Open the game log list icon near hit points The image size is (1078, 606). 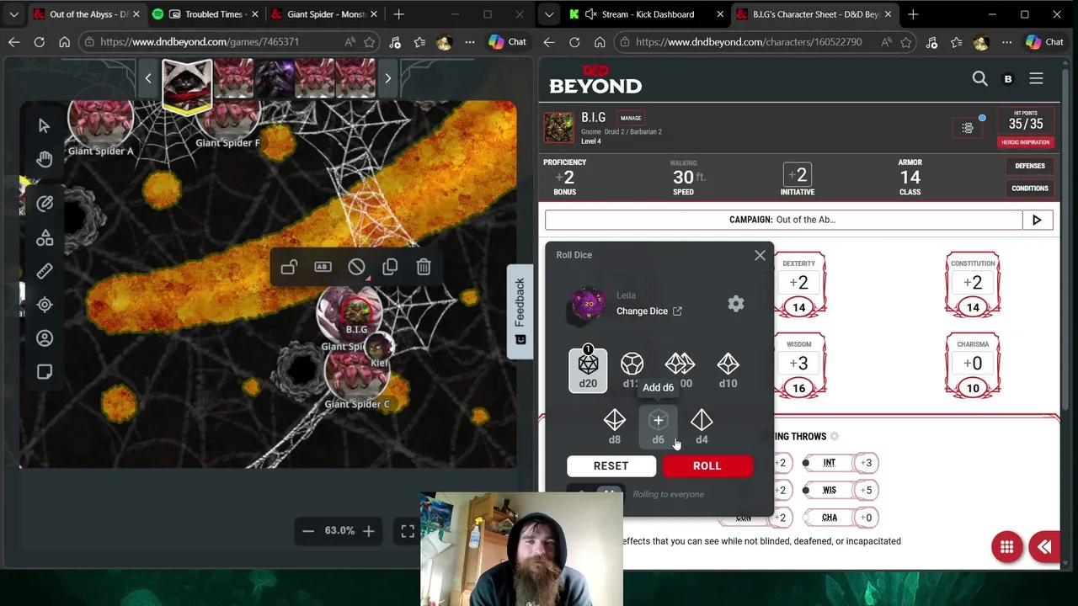(x=968, y=128)
